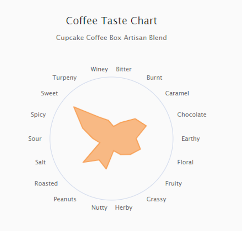The width and height of the screenshot is (242, 231).
Task: Click the Earthy label
Action: (191, 139)
